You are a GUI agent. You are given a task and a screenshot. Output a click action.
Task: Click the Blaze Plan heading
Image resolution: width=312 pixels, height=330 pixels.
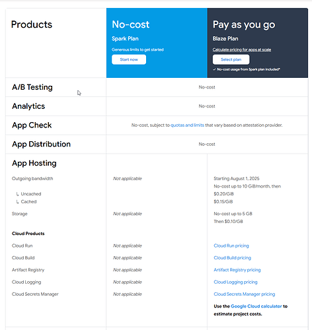225,39
